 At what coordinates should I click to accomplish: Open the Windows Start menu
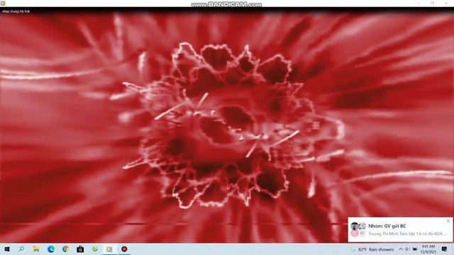click(x=7, y=249)
